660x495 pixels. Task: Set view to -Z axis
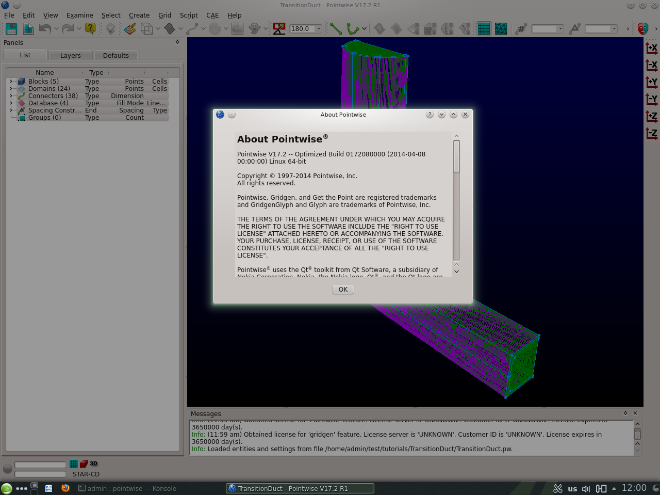tap(652, 133)
